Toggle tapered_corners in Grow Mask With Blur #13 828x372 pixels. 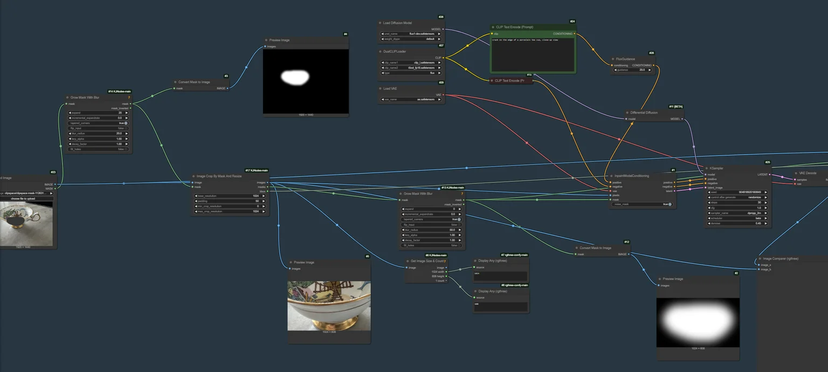pos(432,220)
